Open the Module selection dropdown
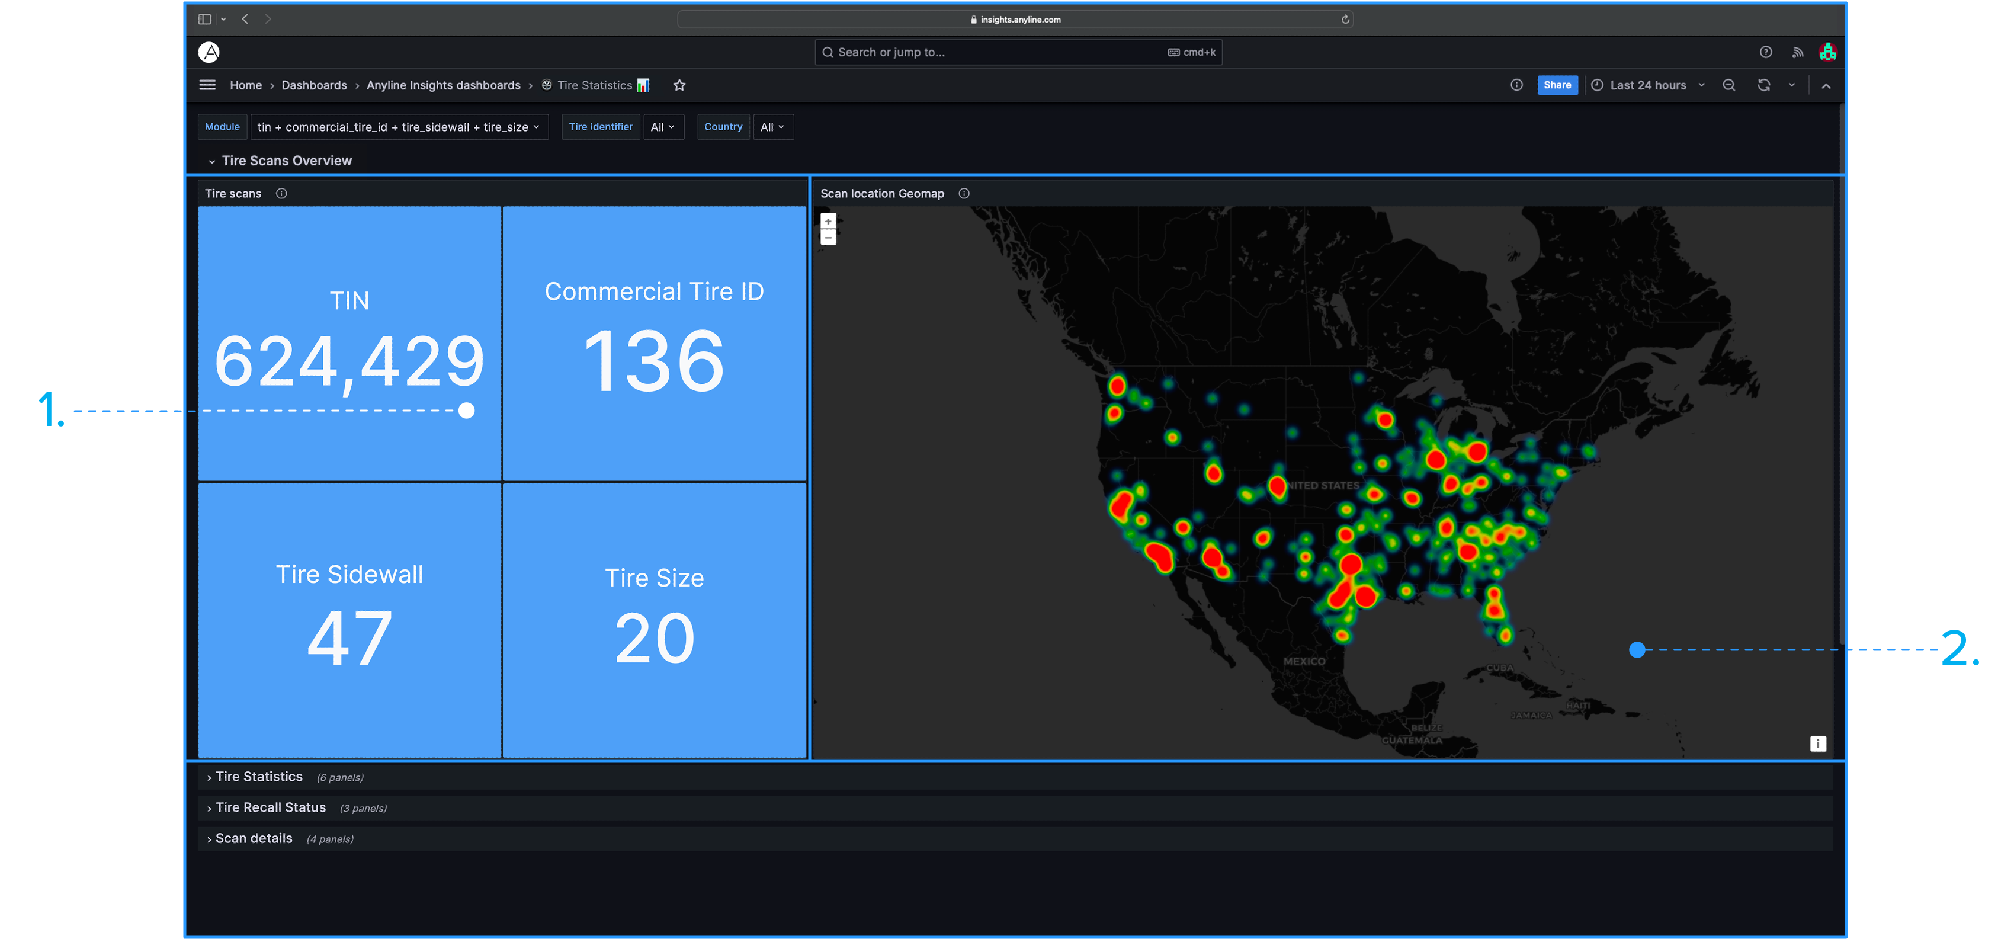The width and height of the screenshot is (2014, 939). click(x=398, y=127)
